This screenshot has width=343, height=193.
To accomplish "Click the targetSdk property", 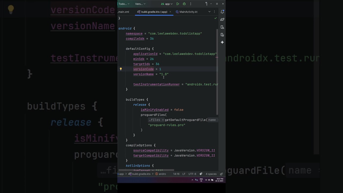I will pyautogui.click(x=141, y=64).
